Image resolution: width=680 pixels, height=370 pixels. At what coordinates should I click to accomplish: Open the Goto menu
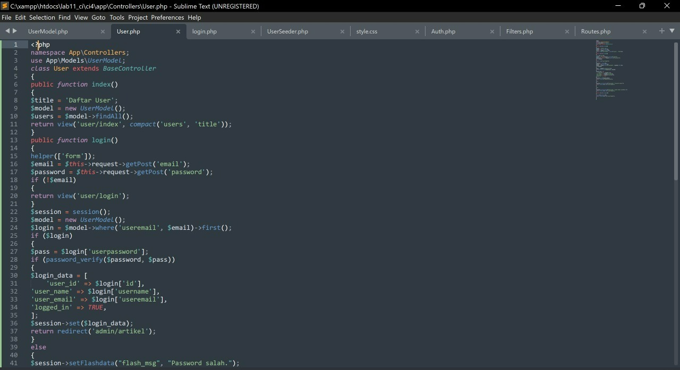[98, 18]
